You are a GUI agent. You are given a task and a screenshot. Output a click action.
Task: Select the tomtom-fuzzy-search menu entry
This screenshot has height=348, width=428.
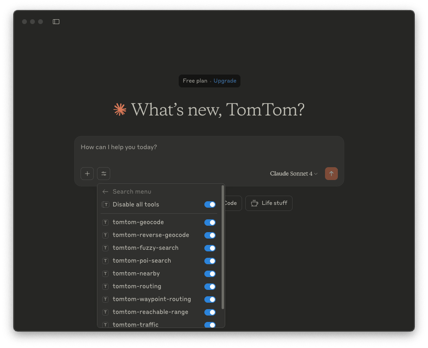tap(159, 248)
